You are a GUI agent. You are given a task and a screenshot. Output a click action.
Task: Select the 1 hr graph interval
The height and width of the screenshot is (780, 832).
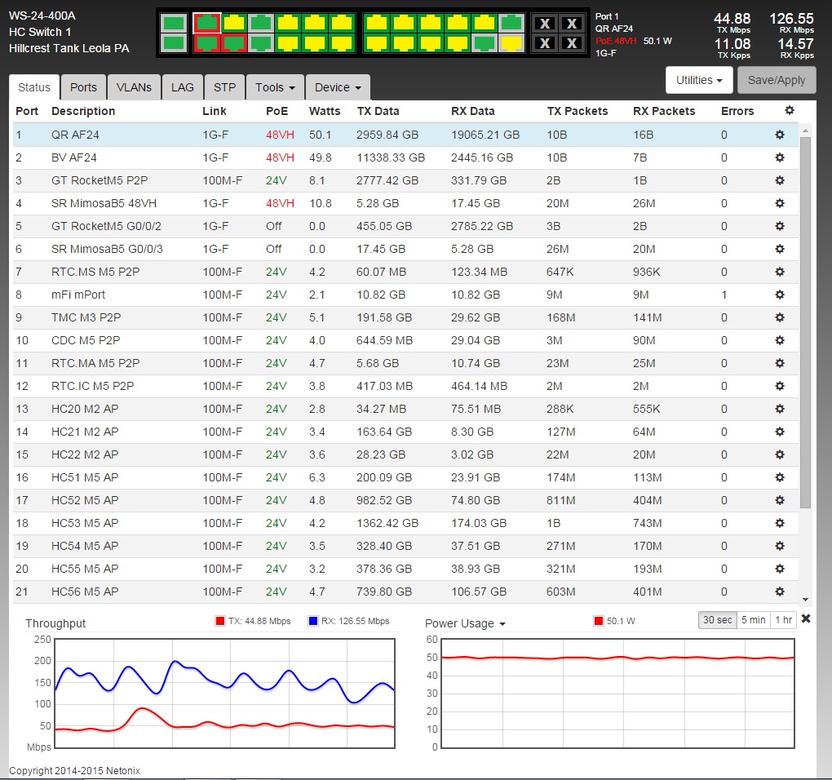[x=781, y=619]
